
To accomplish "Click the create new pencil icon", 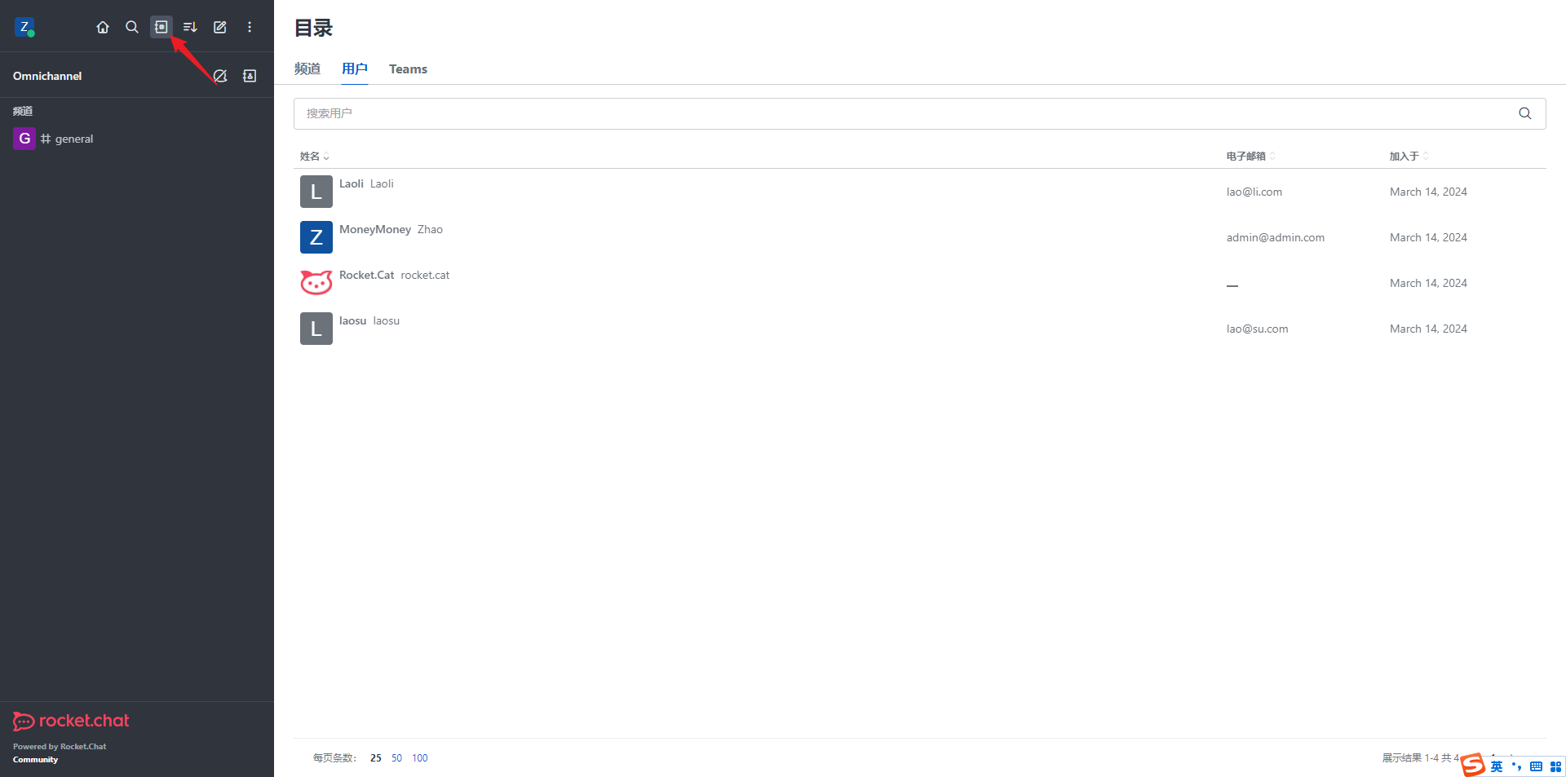I will point(220,27).
